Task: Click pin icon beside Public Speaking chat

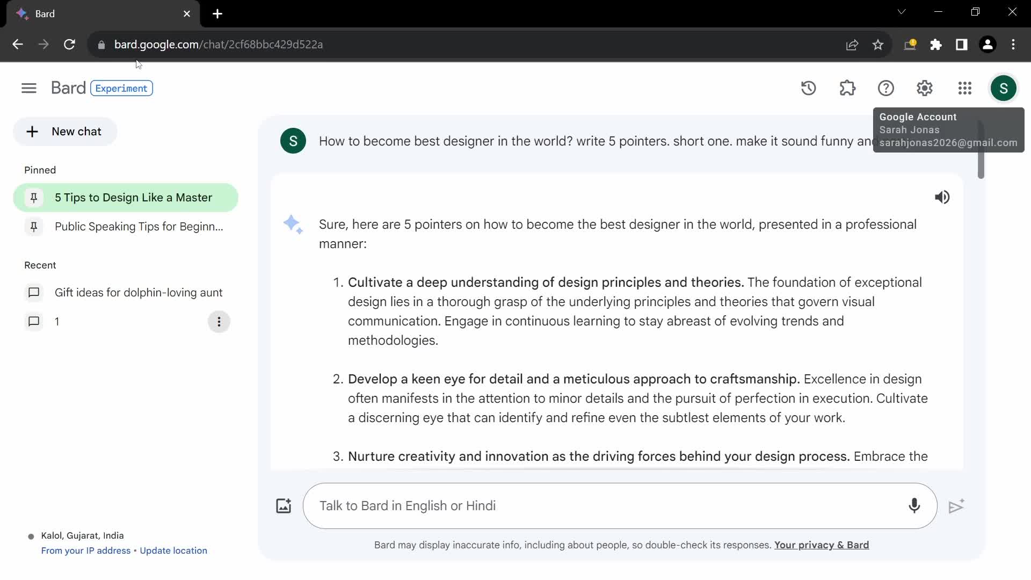Action: [x=34, y=227]
